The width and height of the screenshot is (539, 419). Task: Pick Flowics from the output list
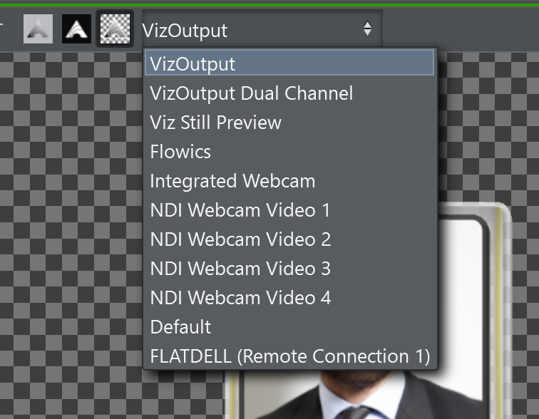[180, 152]
